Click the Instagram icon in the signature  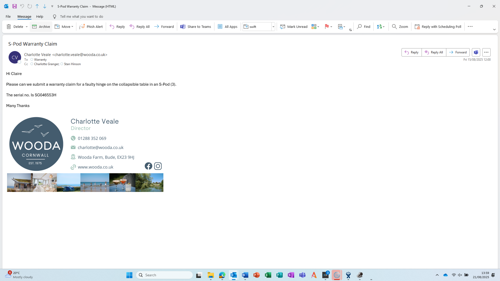click(x=158, y=166)
